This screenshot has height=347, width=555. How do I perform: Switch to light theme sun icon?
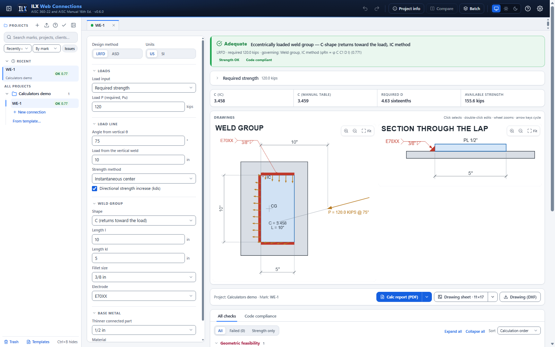[x=506, y=9]
